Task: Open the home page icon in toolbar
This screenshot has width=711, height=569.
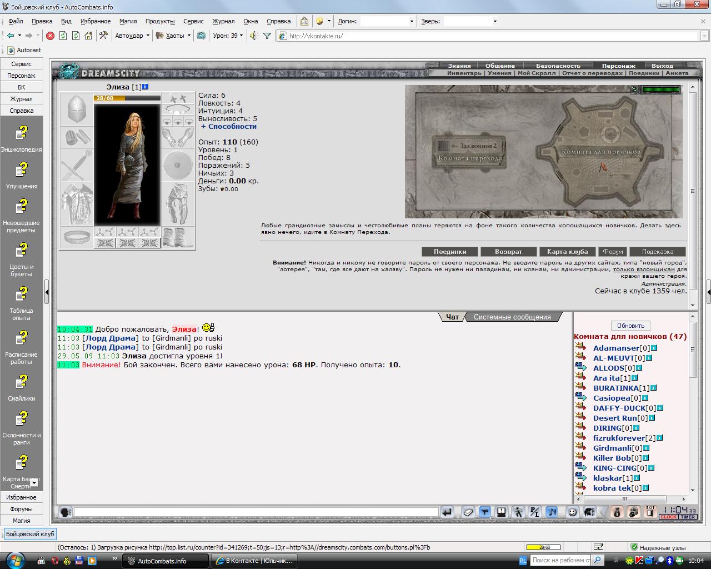Action: pos(88,36)
